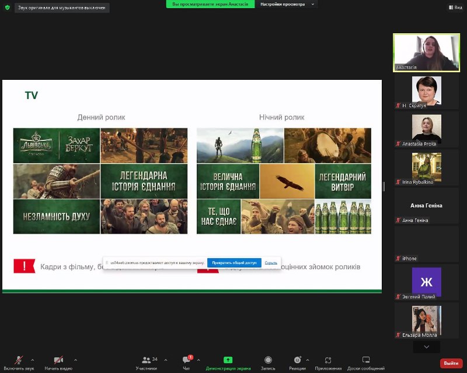Unmute microphone with Включить звук button

[19, 363]
